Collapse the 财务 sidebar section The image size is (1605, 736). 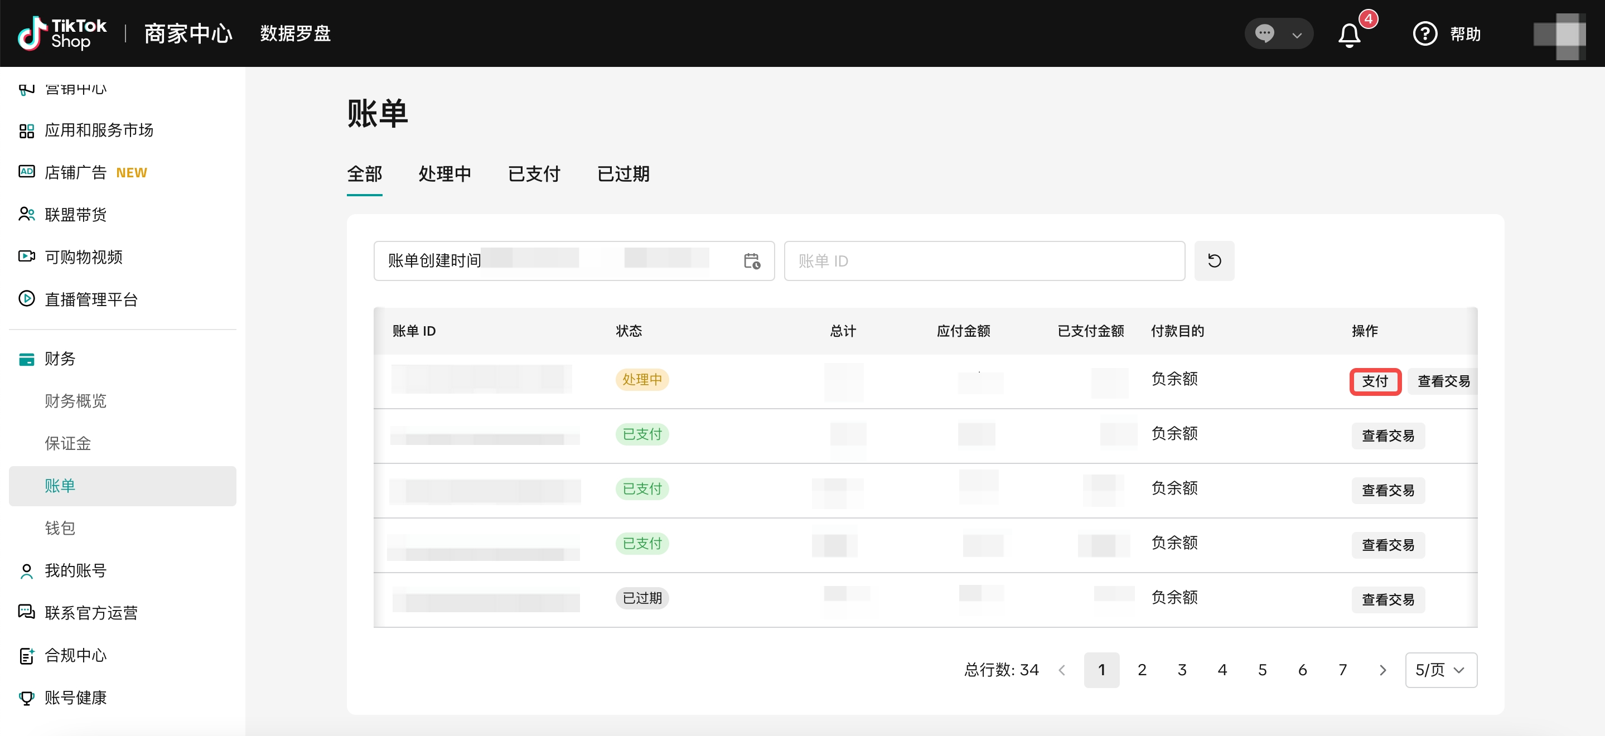point(60,359)
